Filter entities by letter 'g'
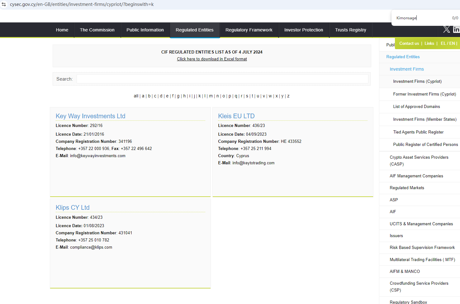The image size is (460, 304). pos(178,96)
